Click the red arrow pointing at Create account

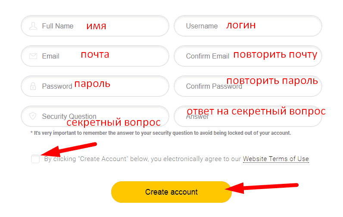262,188
